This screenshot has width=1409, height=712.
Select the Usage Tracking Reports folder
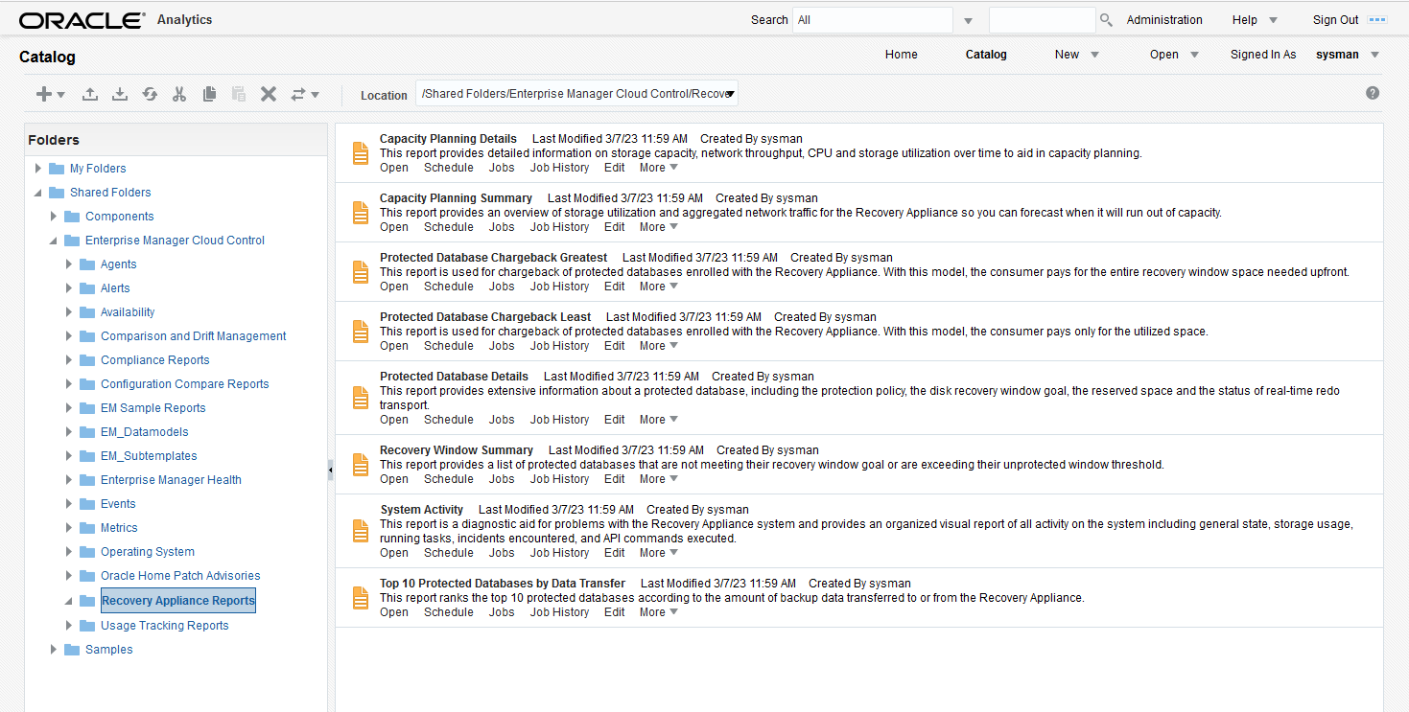pyautogui.click(x=165, y=626)
